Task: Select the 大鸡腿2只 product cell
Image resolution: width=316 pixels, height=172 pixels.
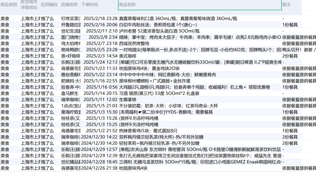Action: (x=200, y=87)
